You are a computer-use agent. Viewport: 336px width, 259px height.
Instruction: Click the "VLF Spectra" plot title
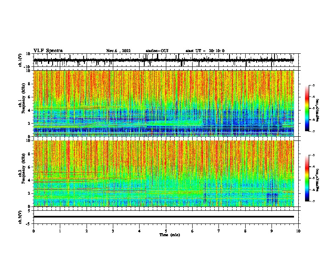pyautogui.click(x=48, y=51)
